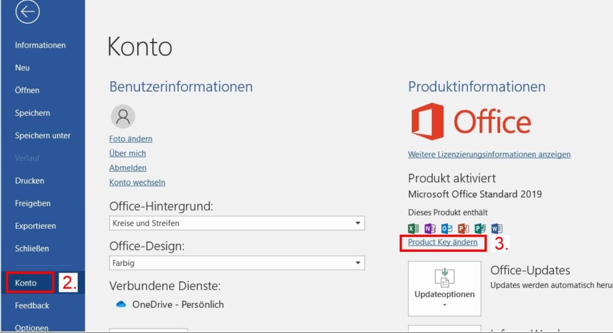
Task: Click the Product Key ändern link
Action: click(x=442, y=242)
